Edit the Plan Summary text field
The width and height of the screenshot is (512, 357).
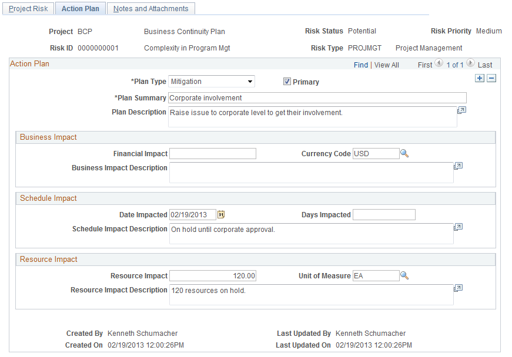pos(317,98)
